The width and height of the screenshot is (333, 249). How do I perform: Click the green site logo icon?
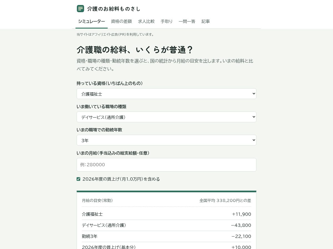tap(80, 9)
